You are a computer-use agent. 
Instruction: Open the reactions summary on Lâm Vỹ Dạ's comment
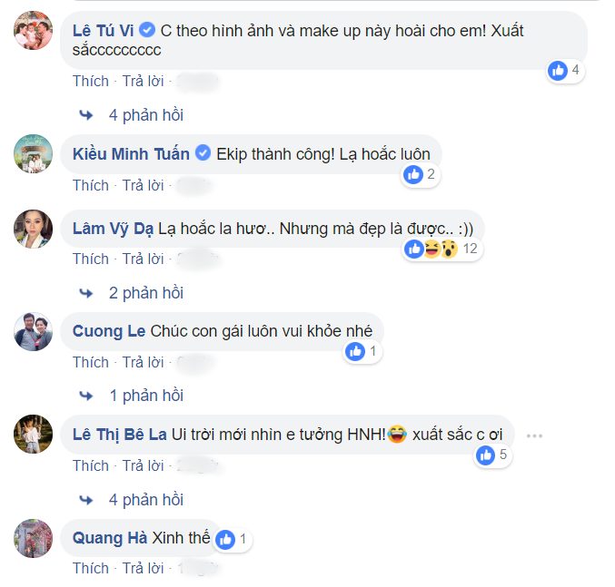point(442,249)
